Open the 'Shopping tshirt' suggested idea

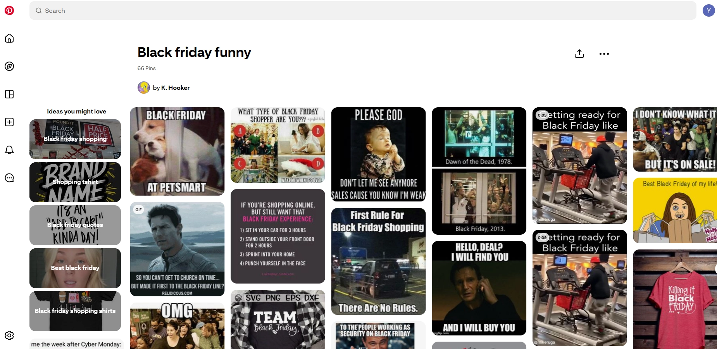pyautogui.click(x=75, y=182)
